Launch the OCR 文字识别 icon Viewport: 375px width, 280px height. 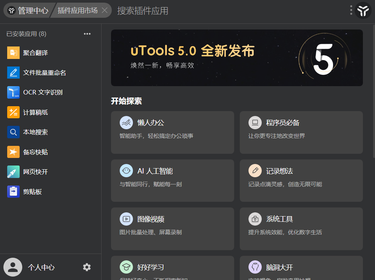pos(13,92)
